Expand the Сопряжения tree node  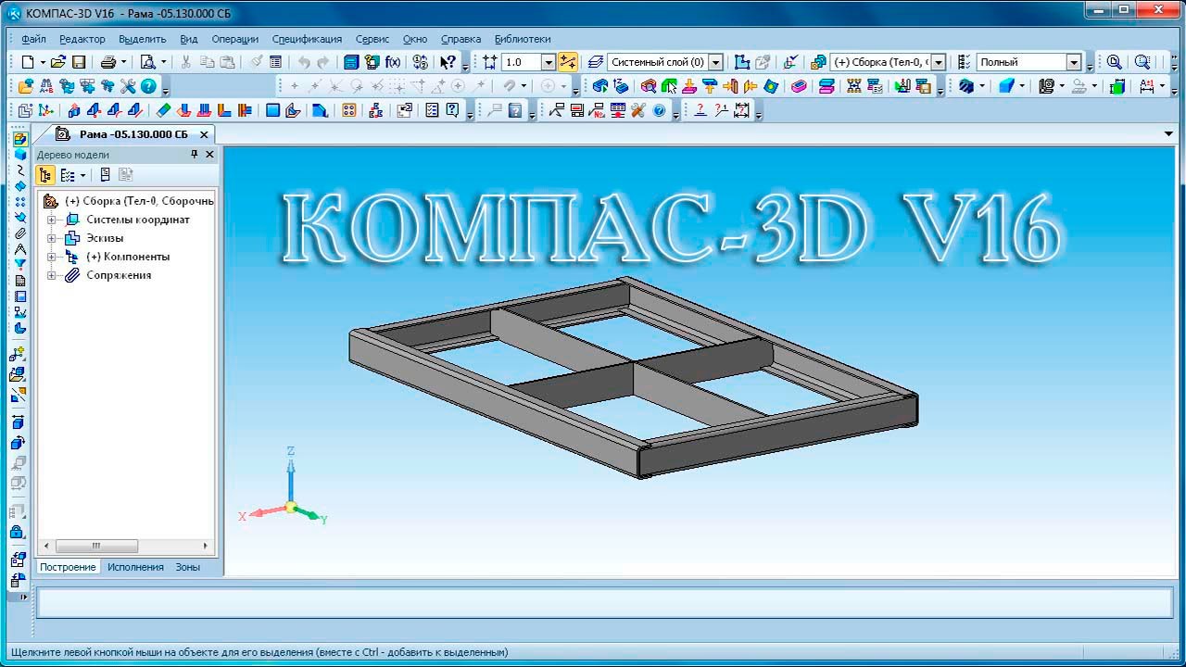52,275
